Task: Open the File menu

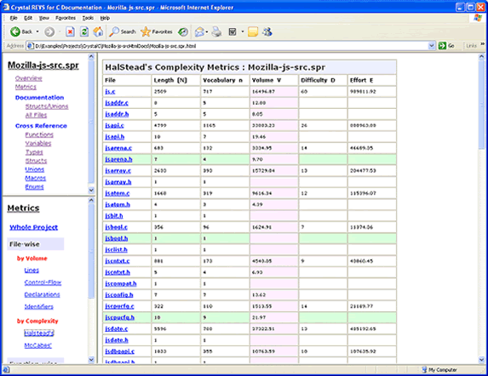Action: tap(14, 18)
